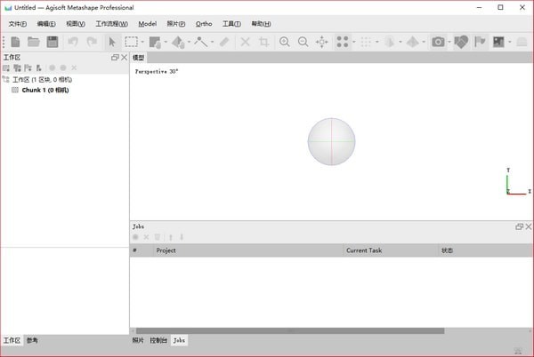Toggle the Show Cameras camera icon
534x357 pixels.
(438, 42)
